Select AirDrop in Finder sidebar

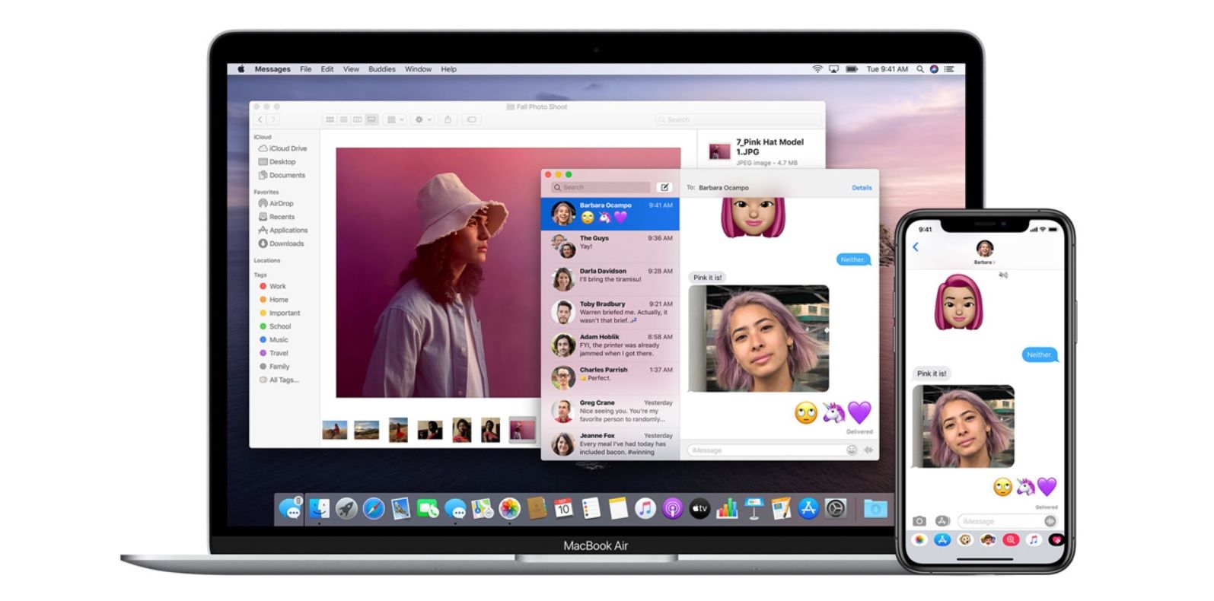[x=276, y=203]
